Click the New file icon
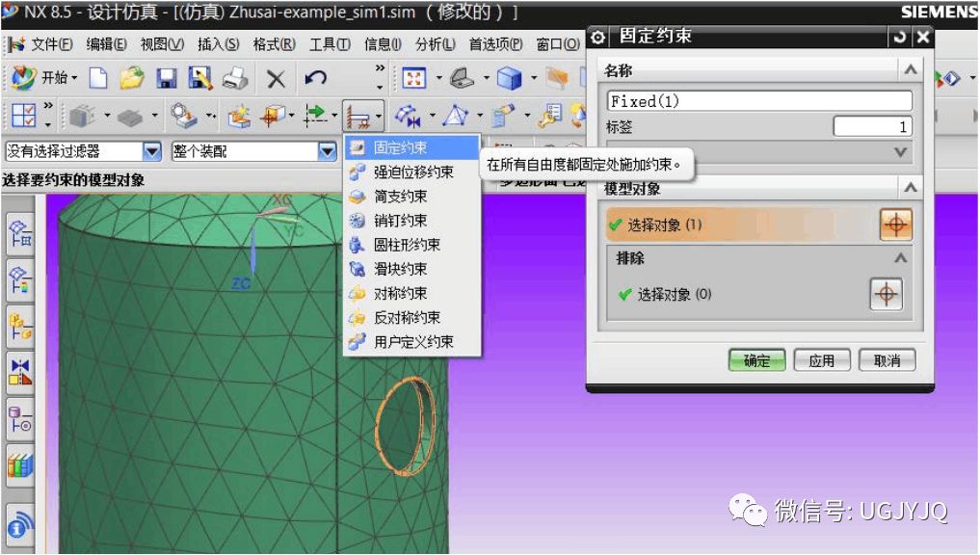The height and width of the screenshot is (555, 980). [98, 79]
